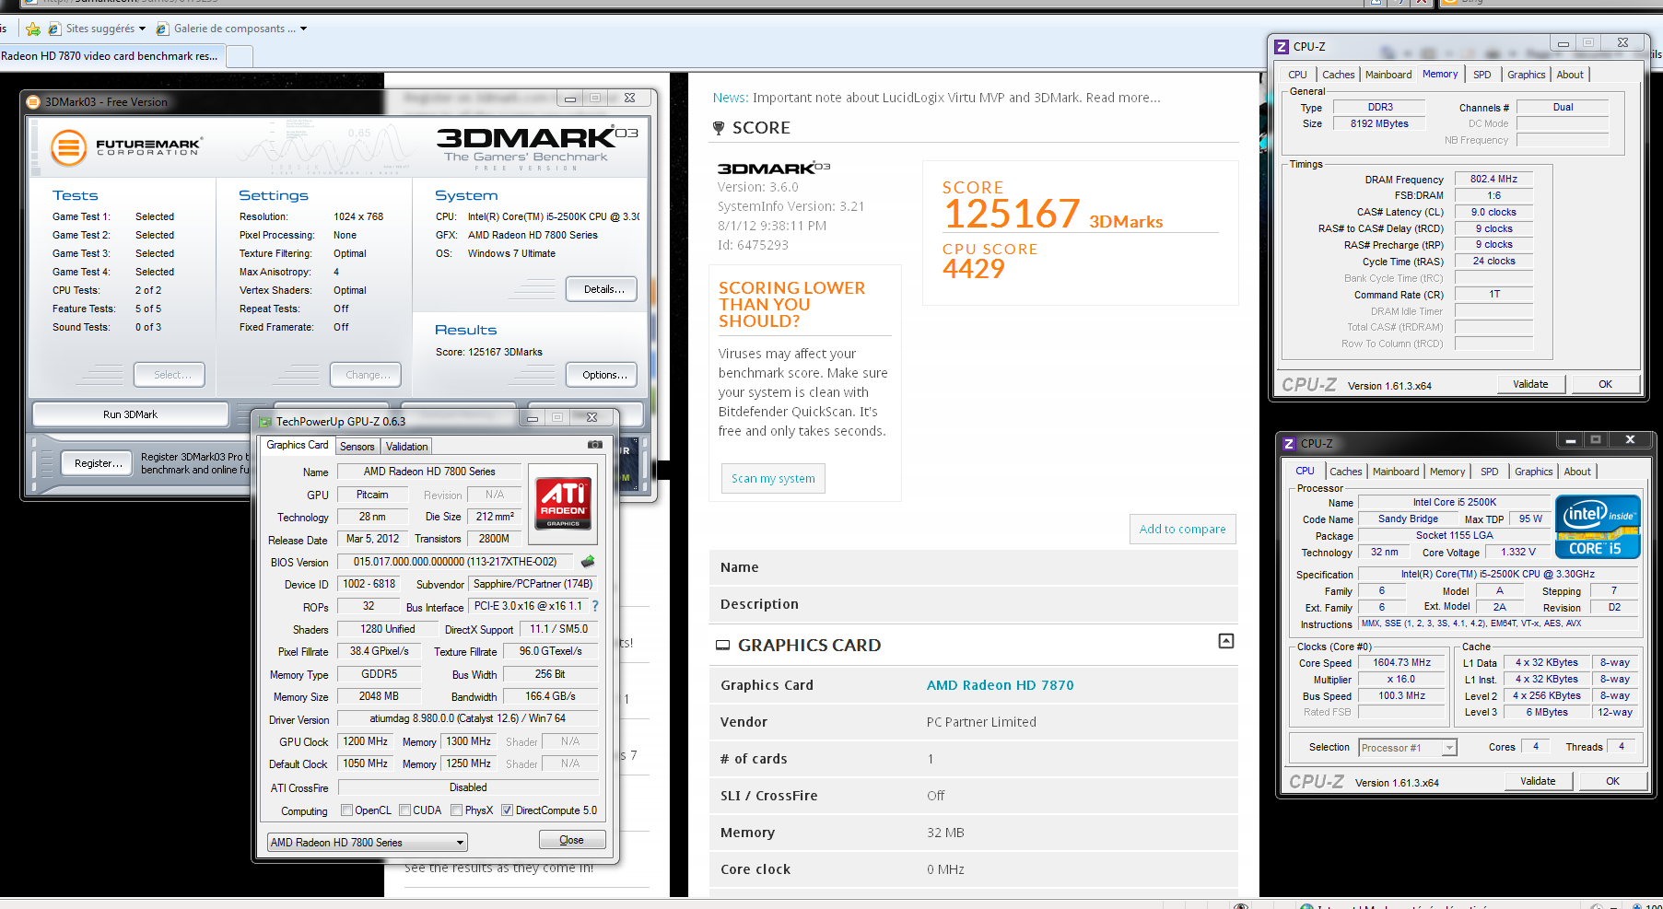This screenshot has width=1663, height=909.
Task: Click Validate in the CPU-Z Memory window
Action: (x=1530, y=384)
